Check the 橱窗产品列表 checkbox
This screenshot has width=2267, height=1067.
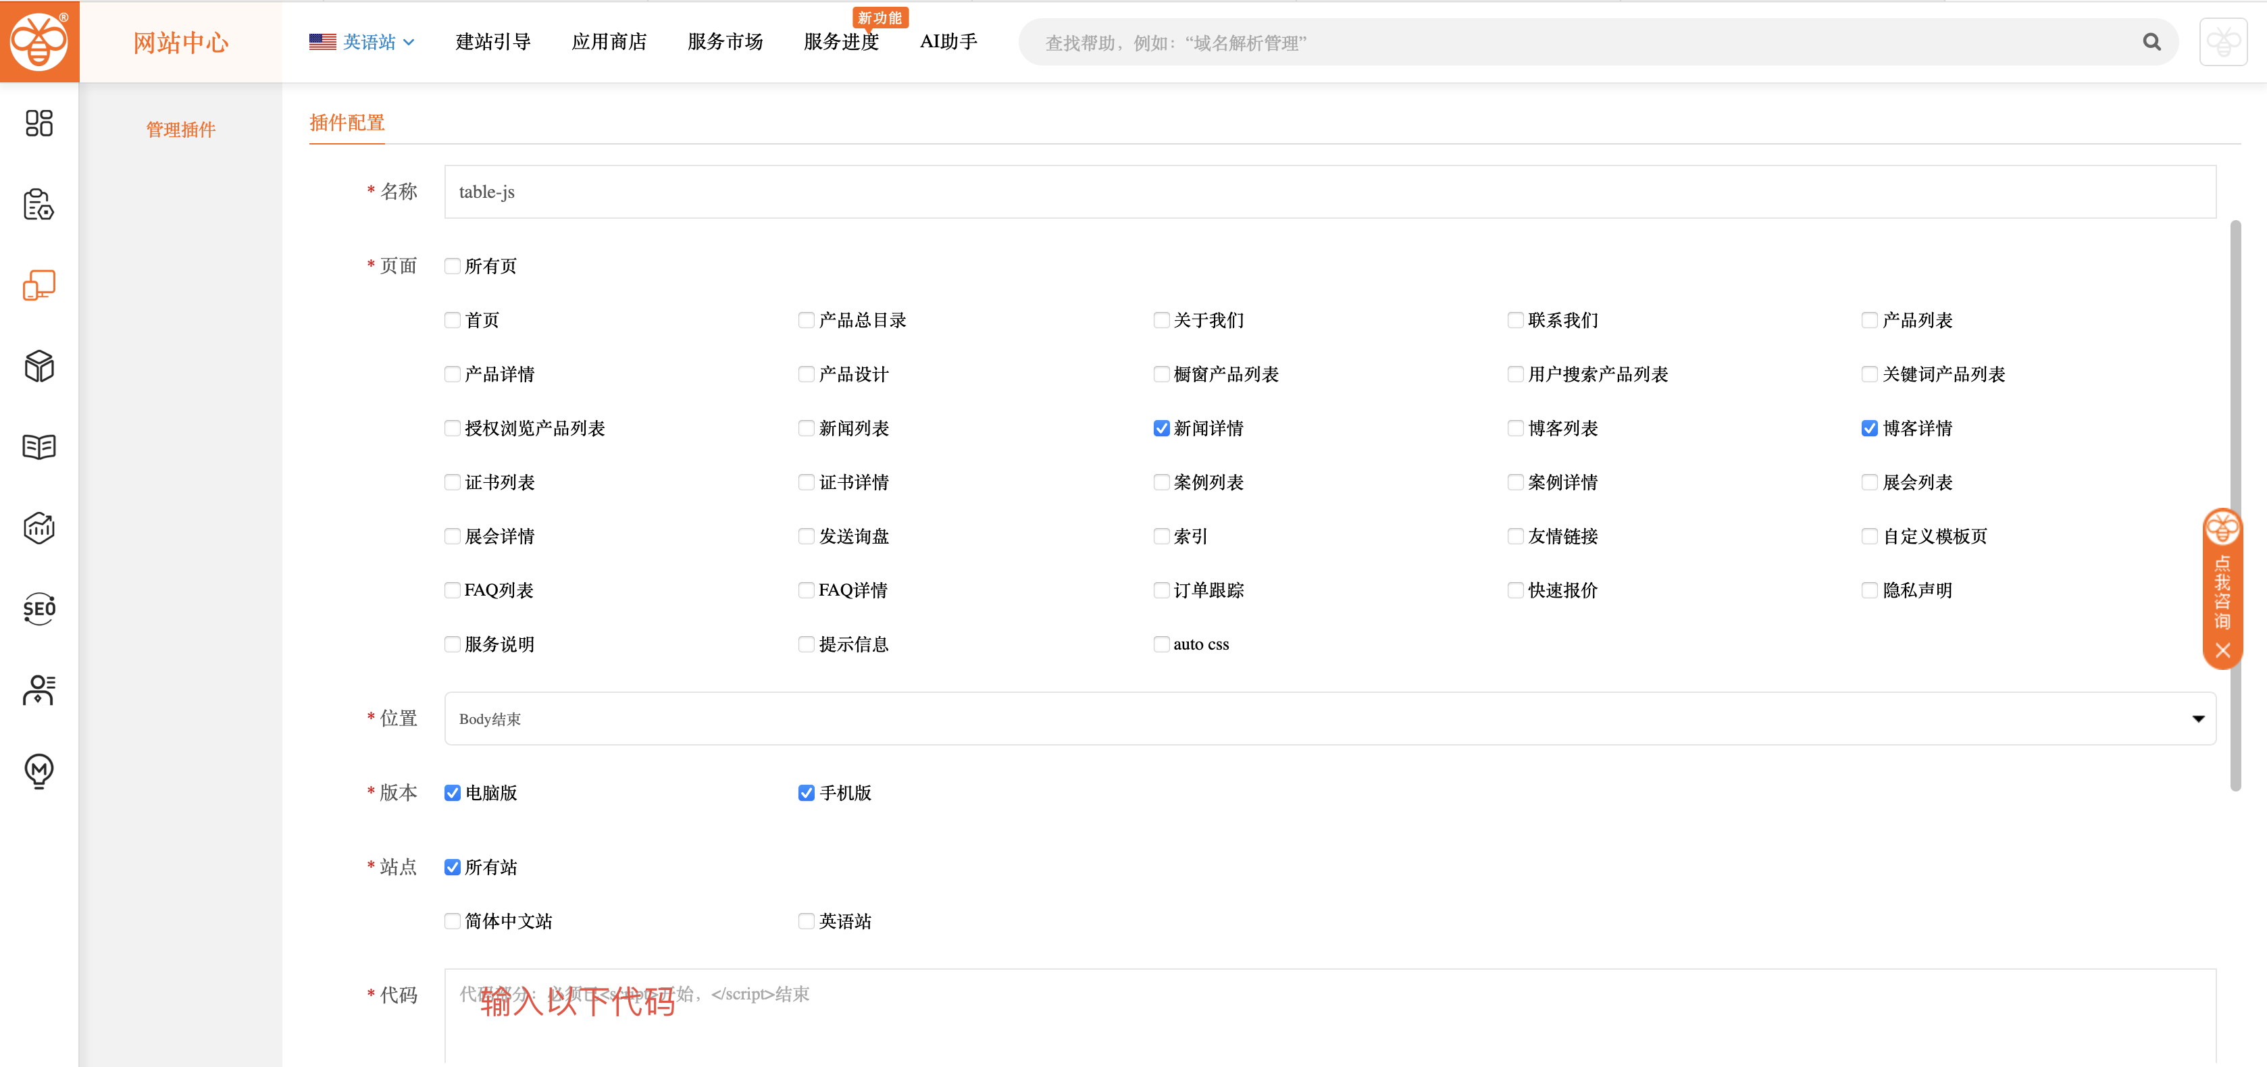pos(1162,375)
